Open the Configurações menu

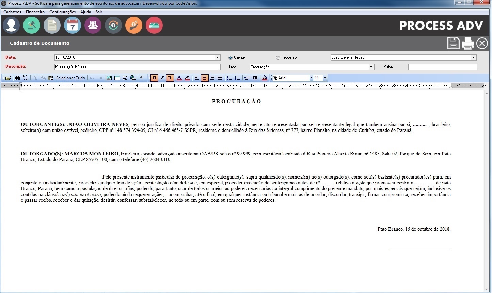point(62,12)
